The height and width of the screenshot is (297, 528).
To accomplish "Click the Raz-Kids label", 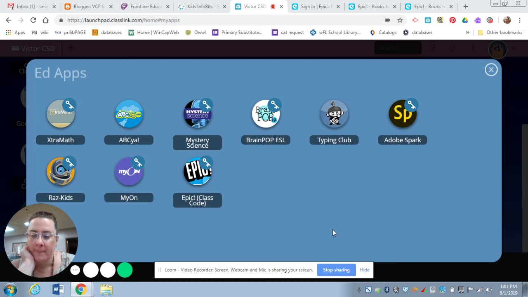I will coord(61,198).
